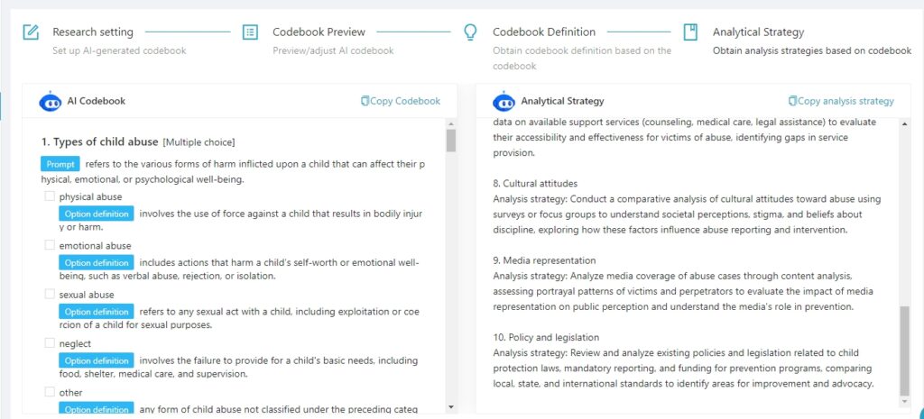Click the Codebook Preview list icon
The image size is (924, 419).
pyautogui.click(x=251, y=32)
